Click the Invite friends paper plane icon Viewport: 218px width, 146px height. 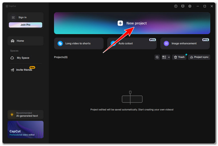coord(12,70)
